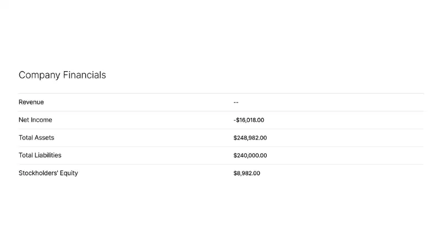Click the word "Total" in Total Liabilities

point(26,155)
